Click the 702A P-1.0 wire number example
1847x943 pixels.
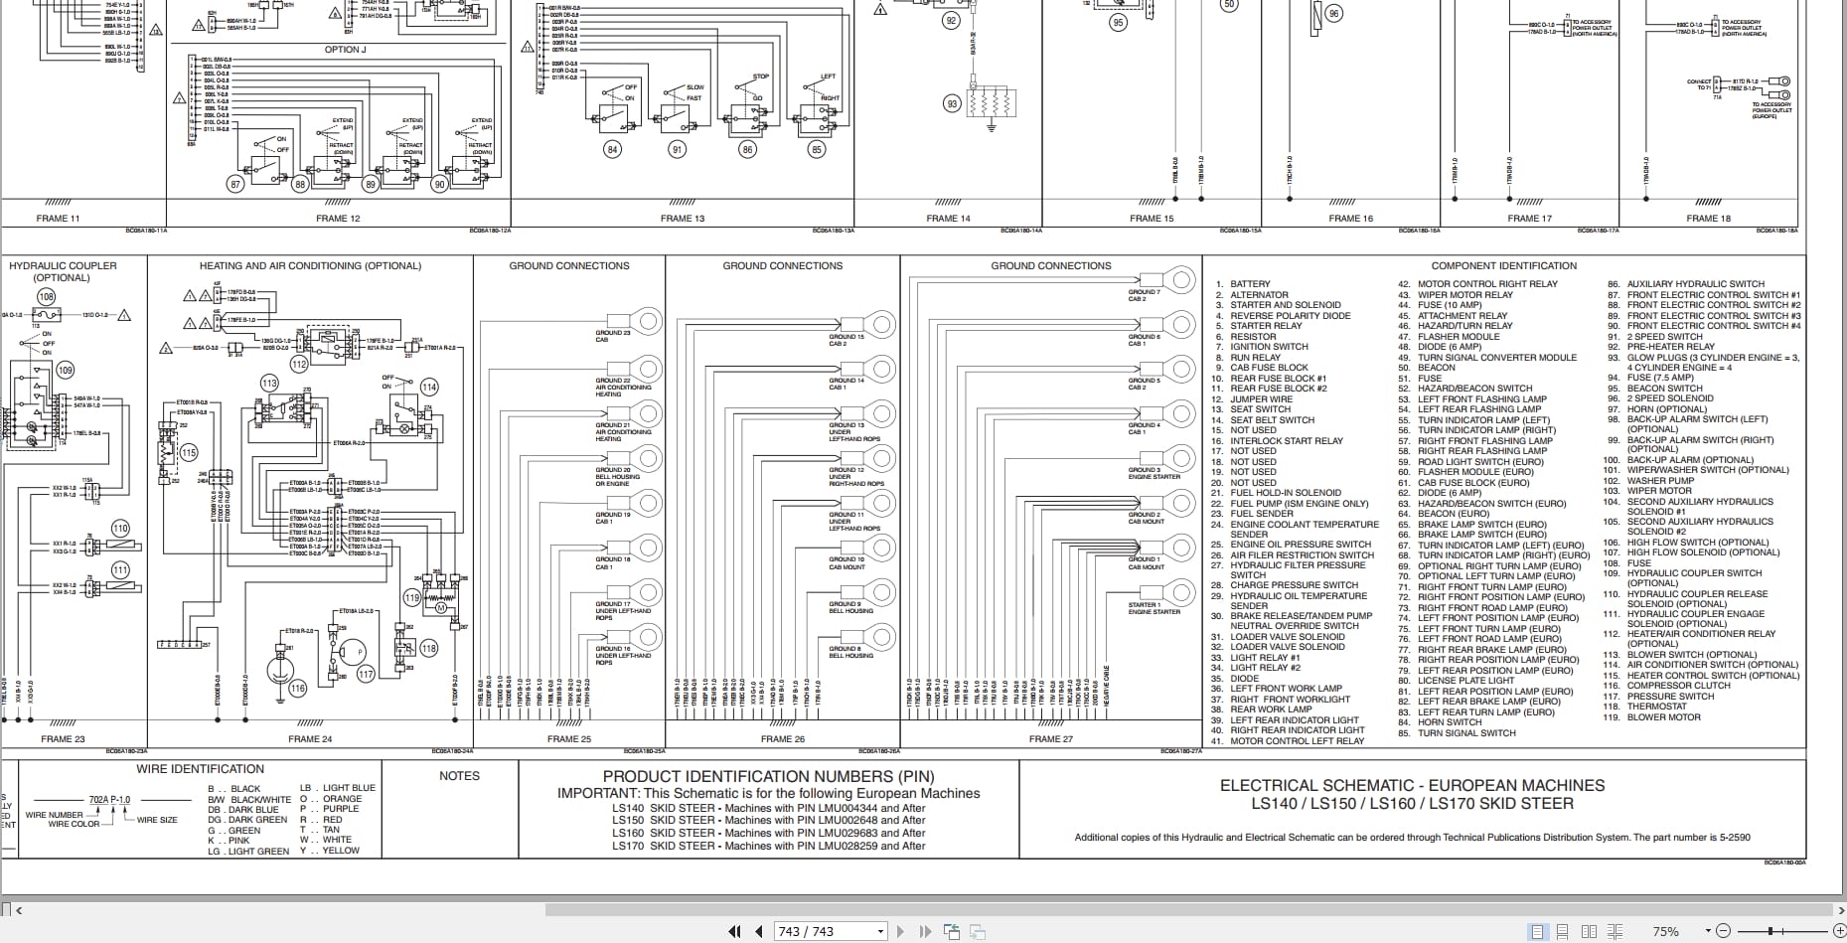109,800
